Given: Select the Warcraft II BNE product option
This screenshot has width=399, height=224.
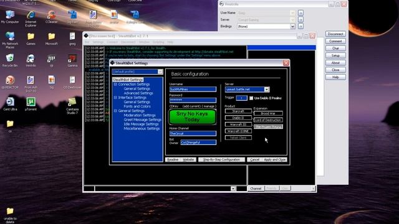Looking at the screenshot, I should pos(238,131).
